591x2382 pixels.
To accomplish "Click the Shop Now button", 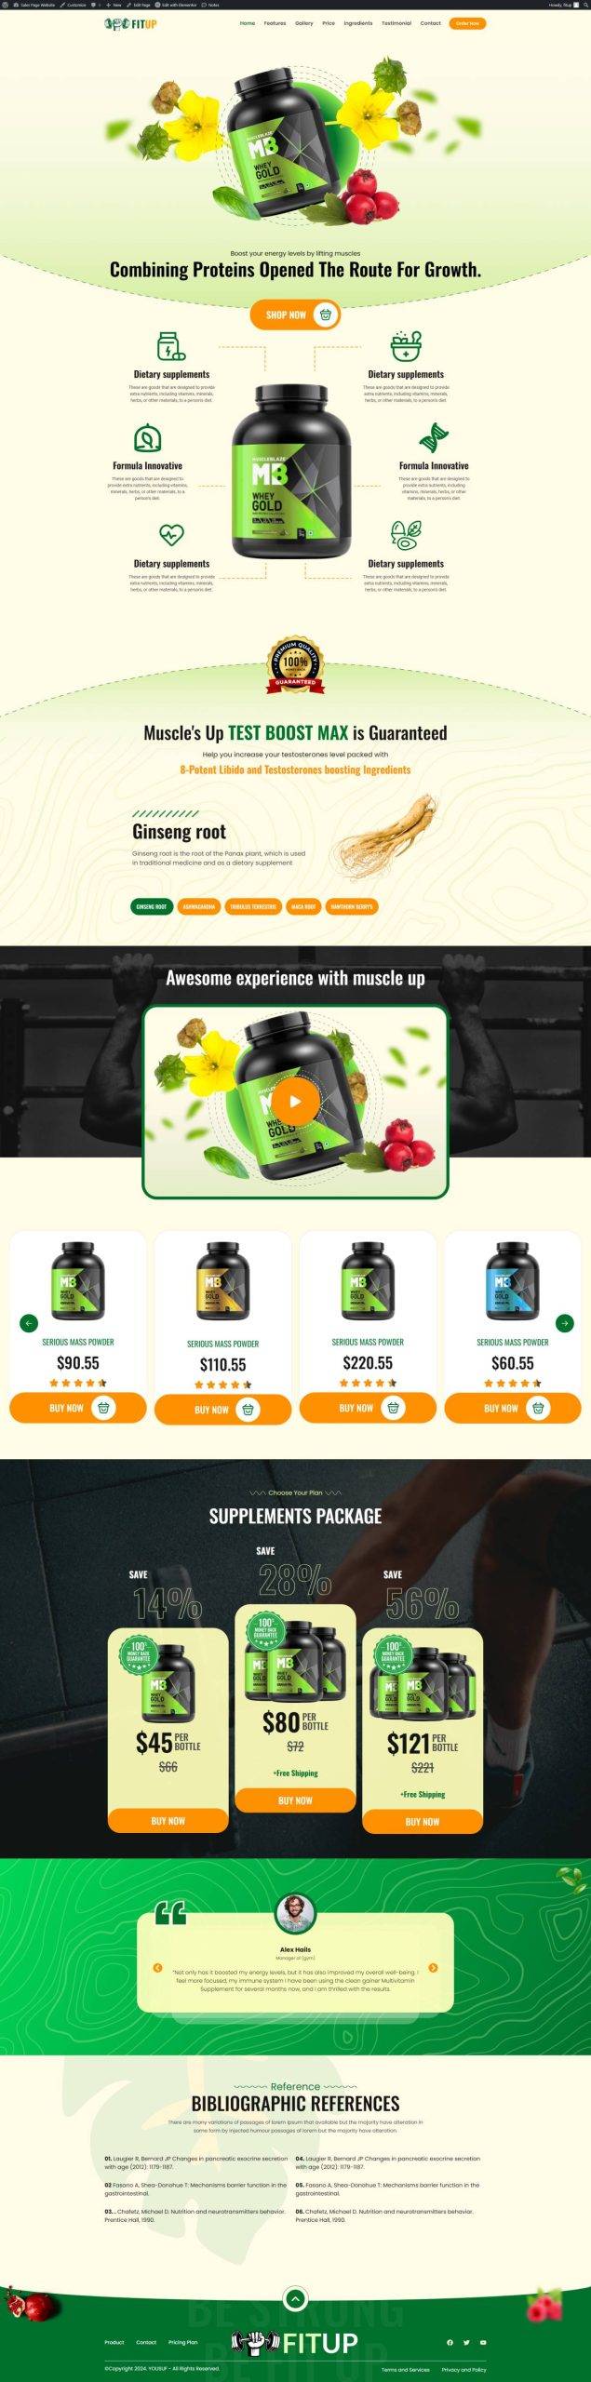I will pyautogui.click(x=295, y=314).
